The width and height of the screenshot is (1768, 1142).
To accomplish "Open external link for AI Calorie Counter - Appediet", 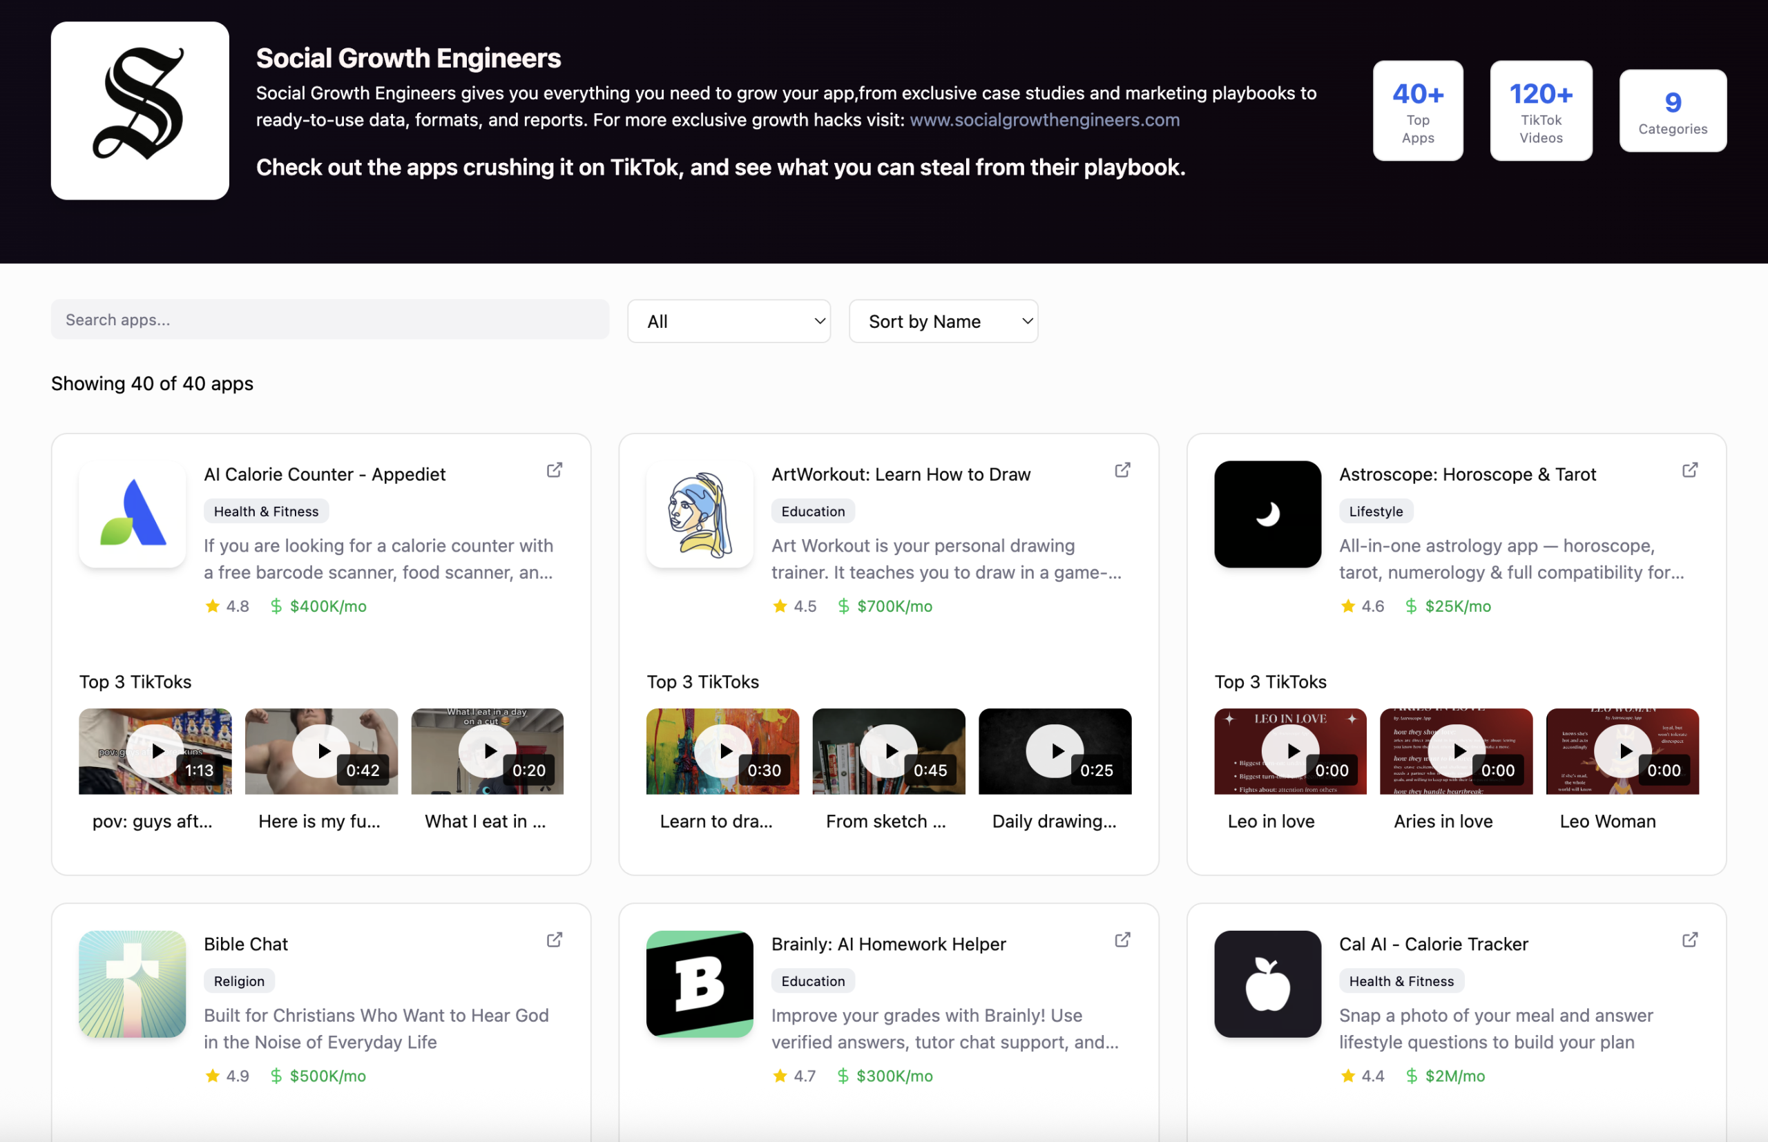I will 554,470.
